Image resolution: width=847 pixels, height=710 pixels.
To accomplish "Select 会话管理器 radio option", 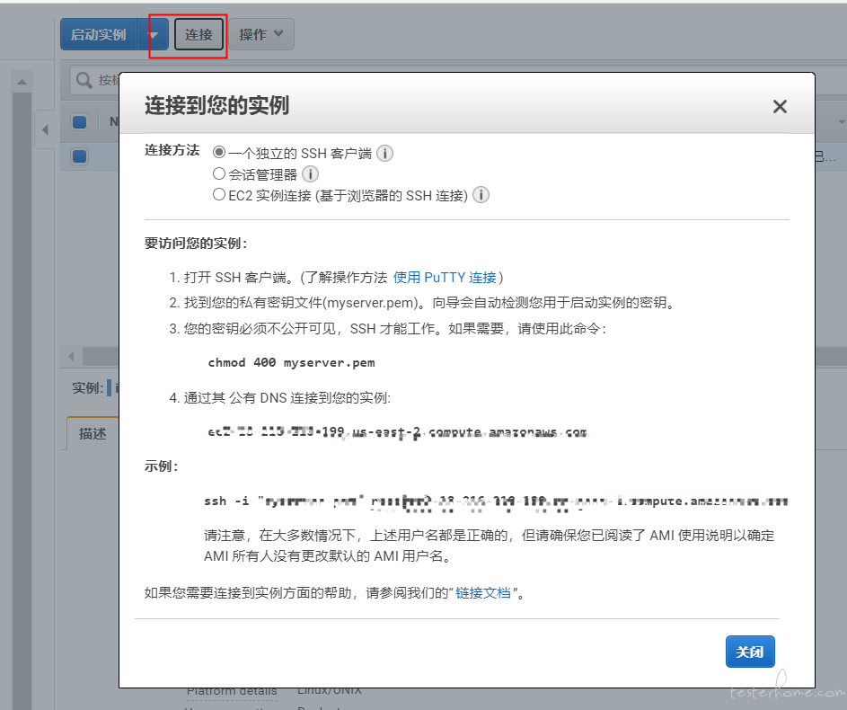I will [219, 173].
